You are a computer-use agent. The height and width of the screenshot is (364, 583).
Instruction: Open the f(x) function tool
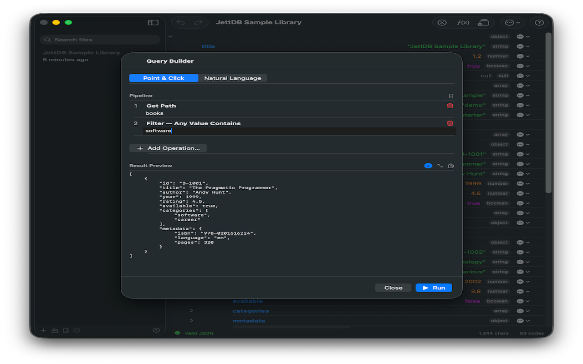pyautogui.click(x=463, y=22)
